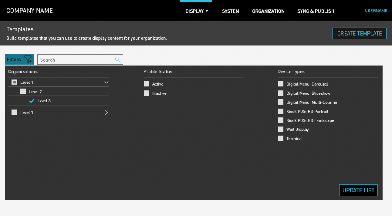The height and width of the screenshot is (216, 392).
Task: Select Digital Menu: Carousel device type
Action: tap(281, 84)
